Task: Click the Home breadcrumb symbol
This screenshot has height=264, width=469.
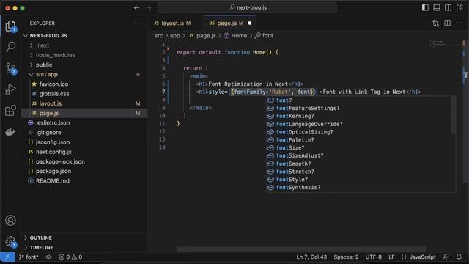Action: tap(235, 36)
